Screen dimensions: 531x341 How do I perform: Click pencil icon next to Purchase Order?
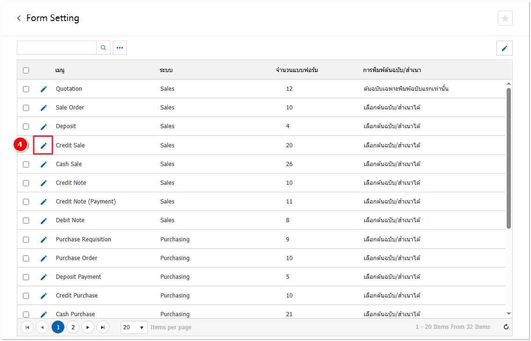(44, 258)
